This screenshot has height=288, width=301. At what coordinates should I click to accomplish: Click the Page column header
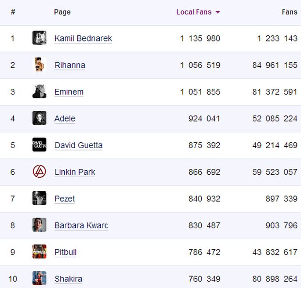pos(62,12)
